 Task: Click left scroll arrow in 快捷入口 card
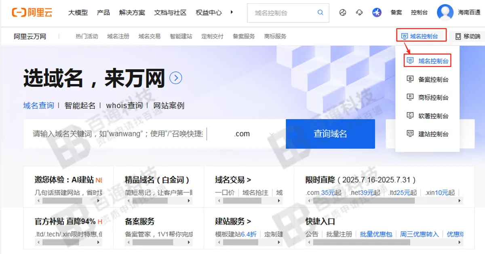[309, 242]
